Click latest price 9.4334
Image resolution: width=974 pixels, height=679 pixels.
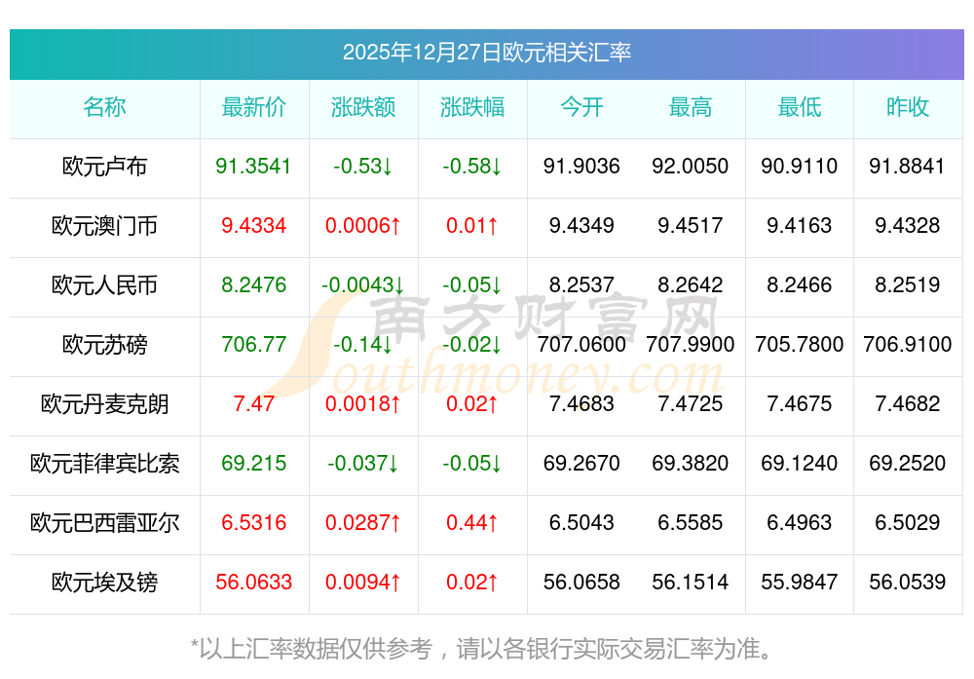[x=253, y=225]
